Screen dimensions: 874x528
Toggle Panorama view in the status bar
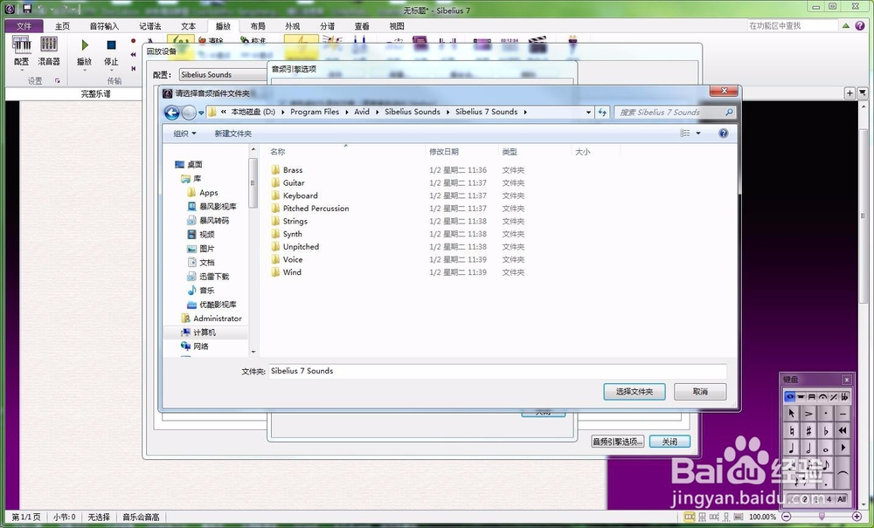pyautogui.click(x=739, y=517)
